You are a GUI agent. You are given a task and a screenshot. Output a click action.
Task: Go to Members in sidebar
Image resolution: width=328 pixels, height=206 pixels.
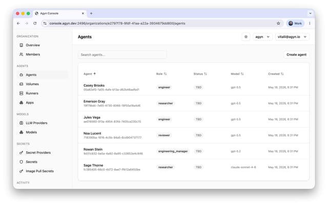pyautogui.click(x=33, y=54)
